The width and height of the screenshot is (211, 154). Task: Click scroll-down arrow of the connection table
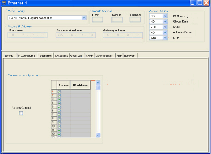[98, 135]
